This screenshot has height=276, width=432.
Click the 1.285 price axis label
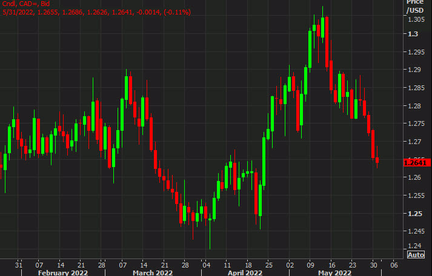416,88
